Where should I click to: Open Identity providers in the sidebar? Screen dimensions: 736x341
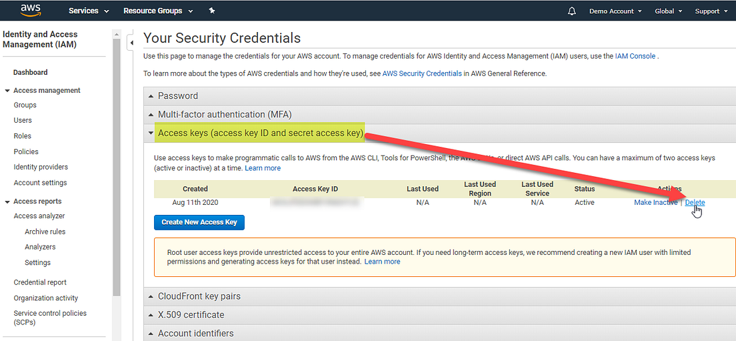pos(41,167)
